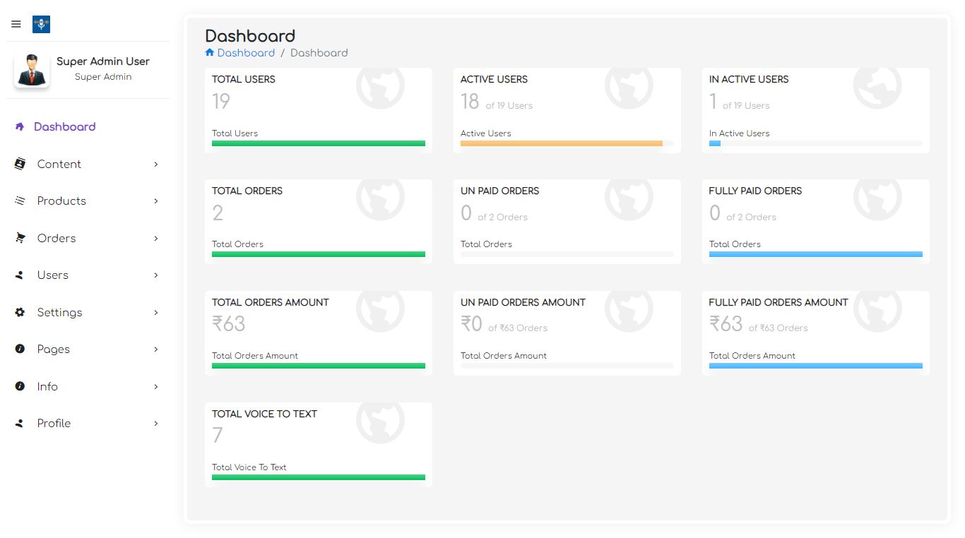The height and width of the screenshot is (538, 965).
Task: Click the Dashboard home icon in sidebar
Action: (x=20, y=127)
